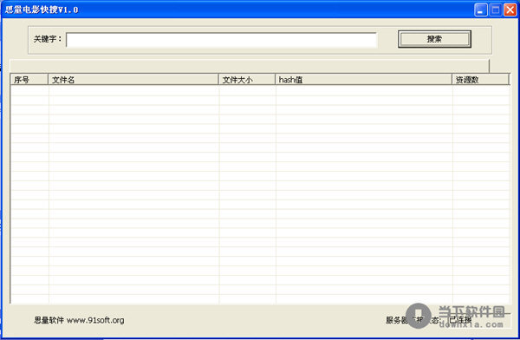The height and width of the screenshot is (340, 520).
Task: Sort by 资源数 column header
Action: pyautogui.click(x=480, y=80)
